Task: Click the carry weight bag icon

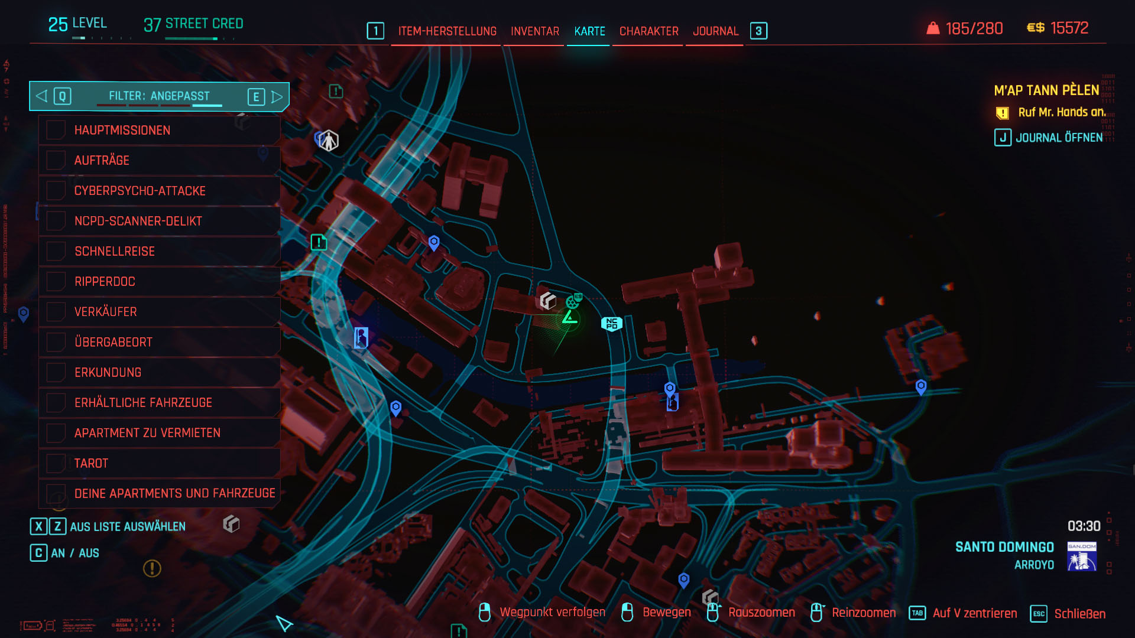Action: (933, 28)
